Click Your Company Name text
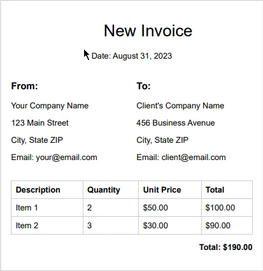 point(50,106)
